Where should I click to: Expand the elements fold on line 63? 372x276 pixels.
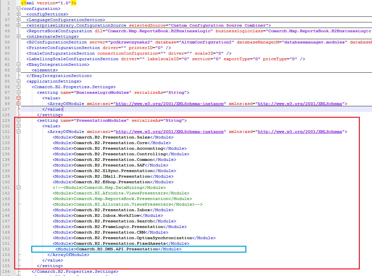pos(18,70)
